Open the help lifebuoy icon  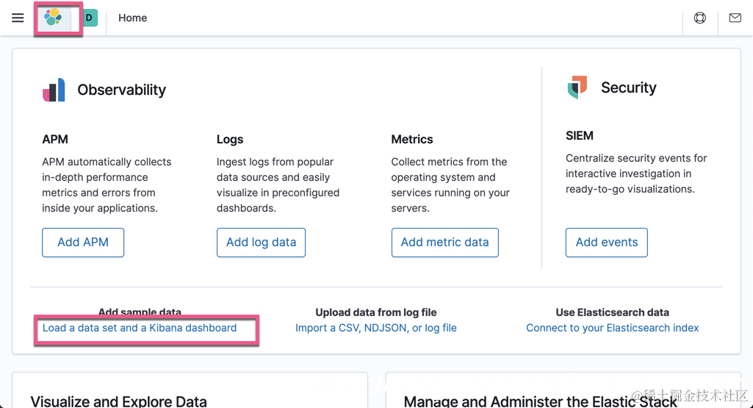click(699, 18)
